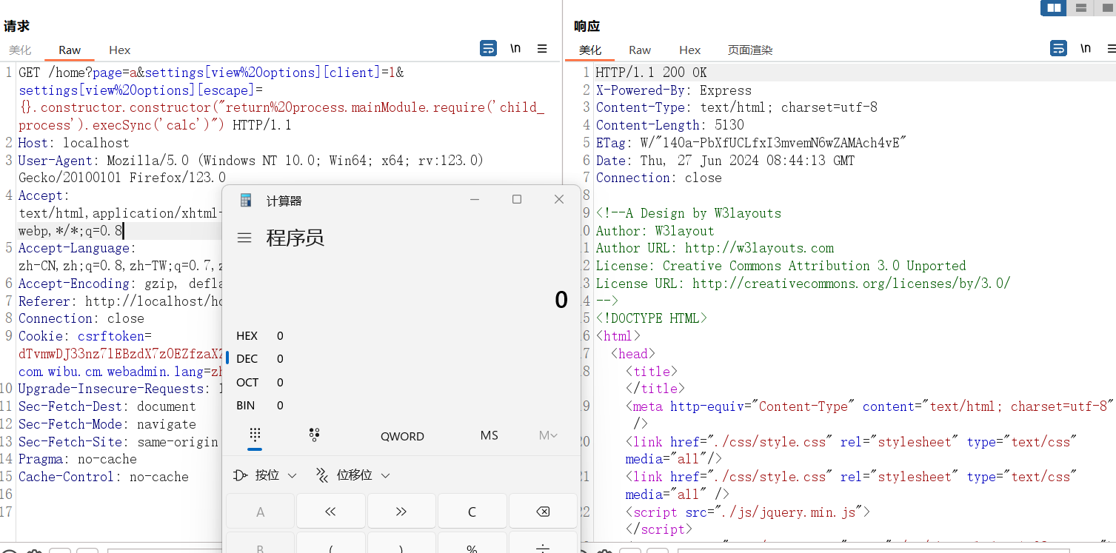Open the 页面渲染 response tab
The height and width of the screenshot is (553, 1116).
pos(750,50)
